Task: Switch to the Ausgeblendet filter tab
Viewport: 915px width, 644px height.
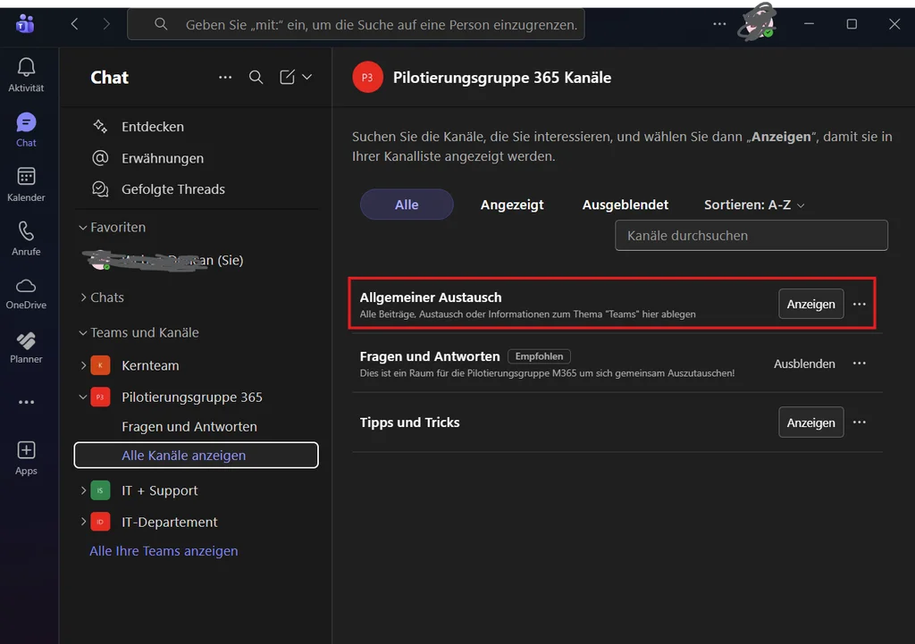Action: [x=625, y=205]
